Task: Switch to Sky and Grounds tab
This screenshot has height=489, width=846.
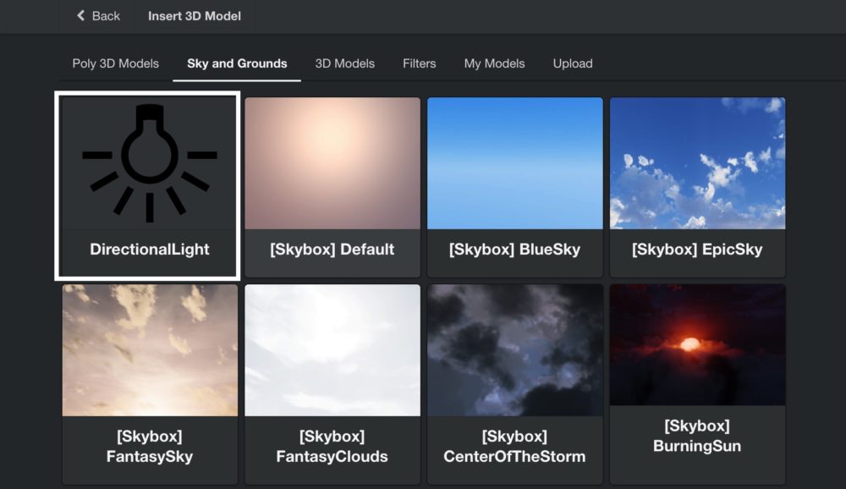Action: (237, 63)
